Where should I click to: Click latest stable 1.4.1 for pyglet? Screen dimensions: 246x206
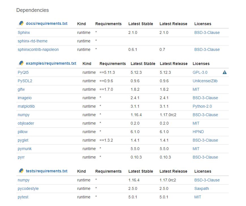(x=135, y=140)
